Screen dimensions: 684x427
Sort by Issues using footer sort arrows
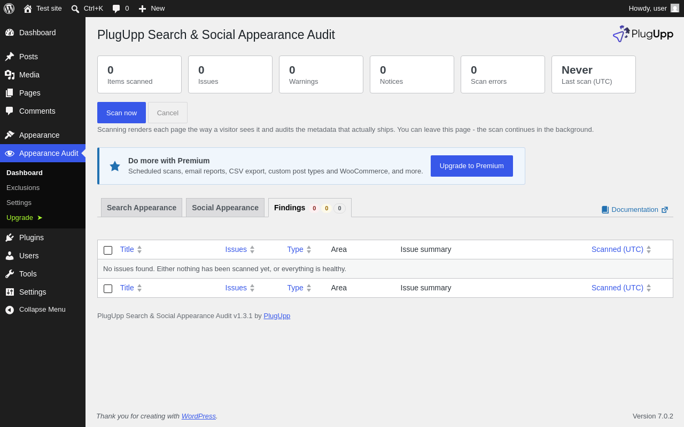pyautogui.click(x=252, y=288)
